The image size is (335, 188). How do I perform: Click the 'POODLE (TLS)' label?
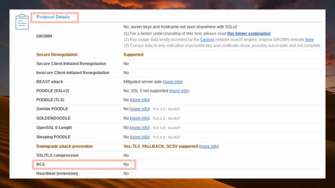pyautogui.click(x=50, y=100)
